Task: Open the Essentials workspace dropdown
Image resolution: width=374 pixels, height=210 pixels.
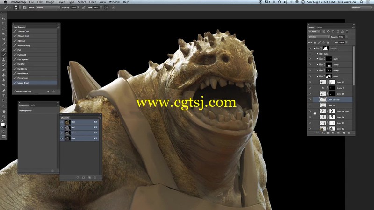Action: coord(361,7)
